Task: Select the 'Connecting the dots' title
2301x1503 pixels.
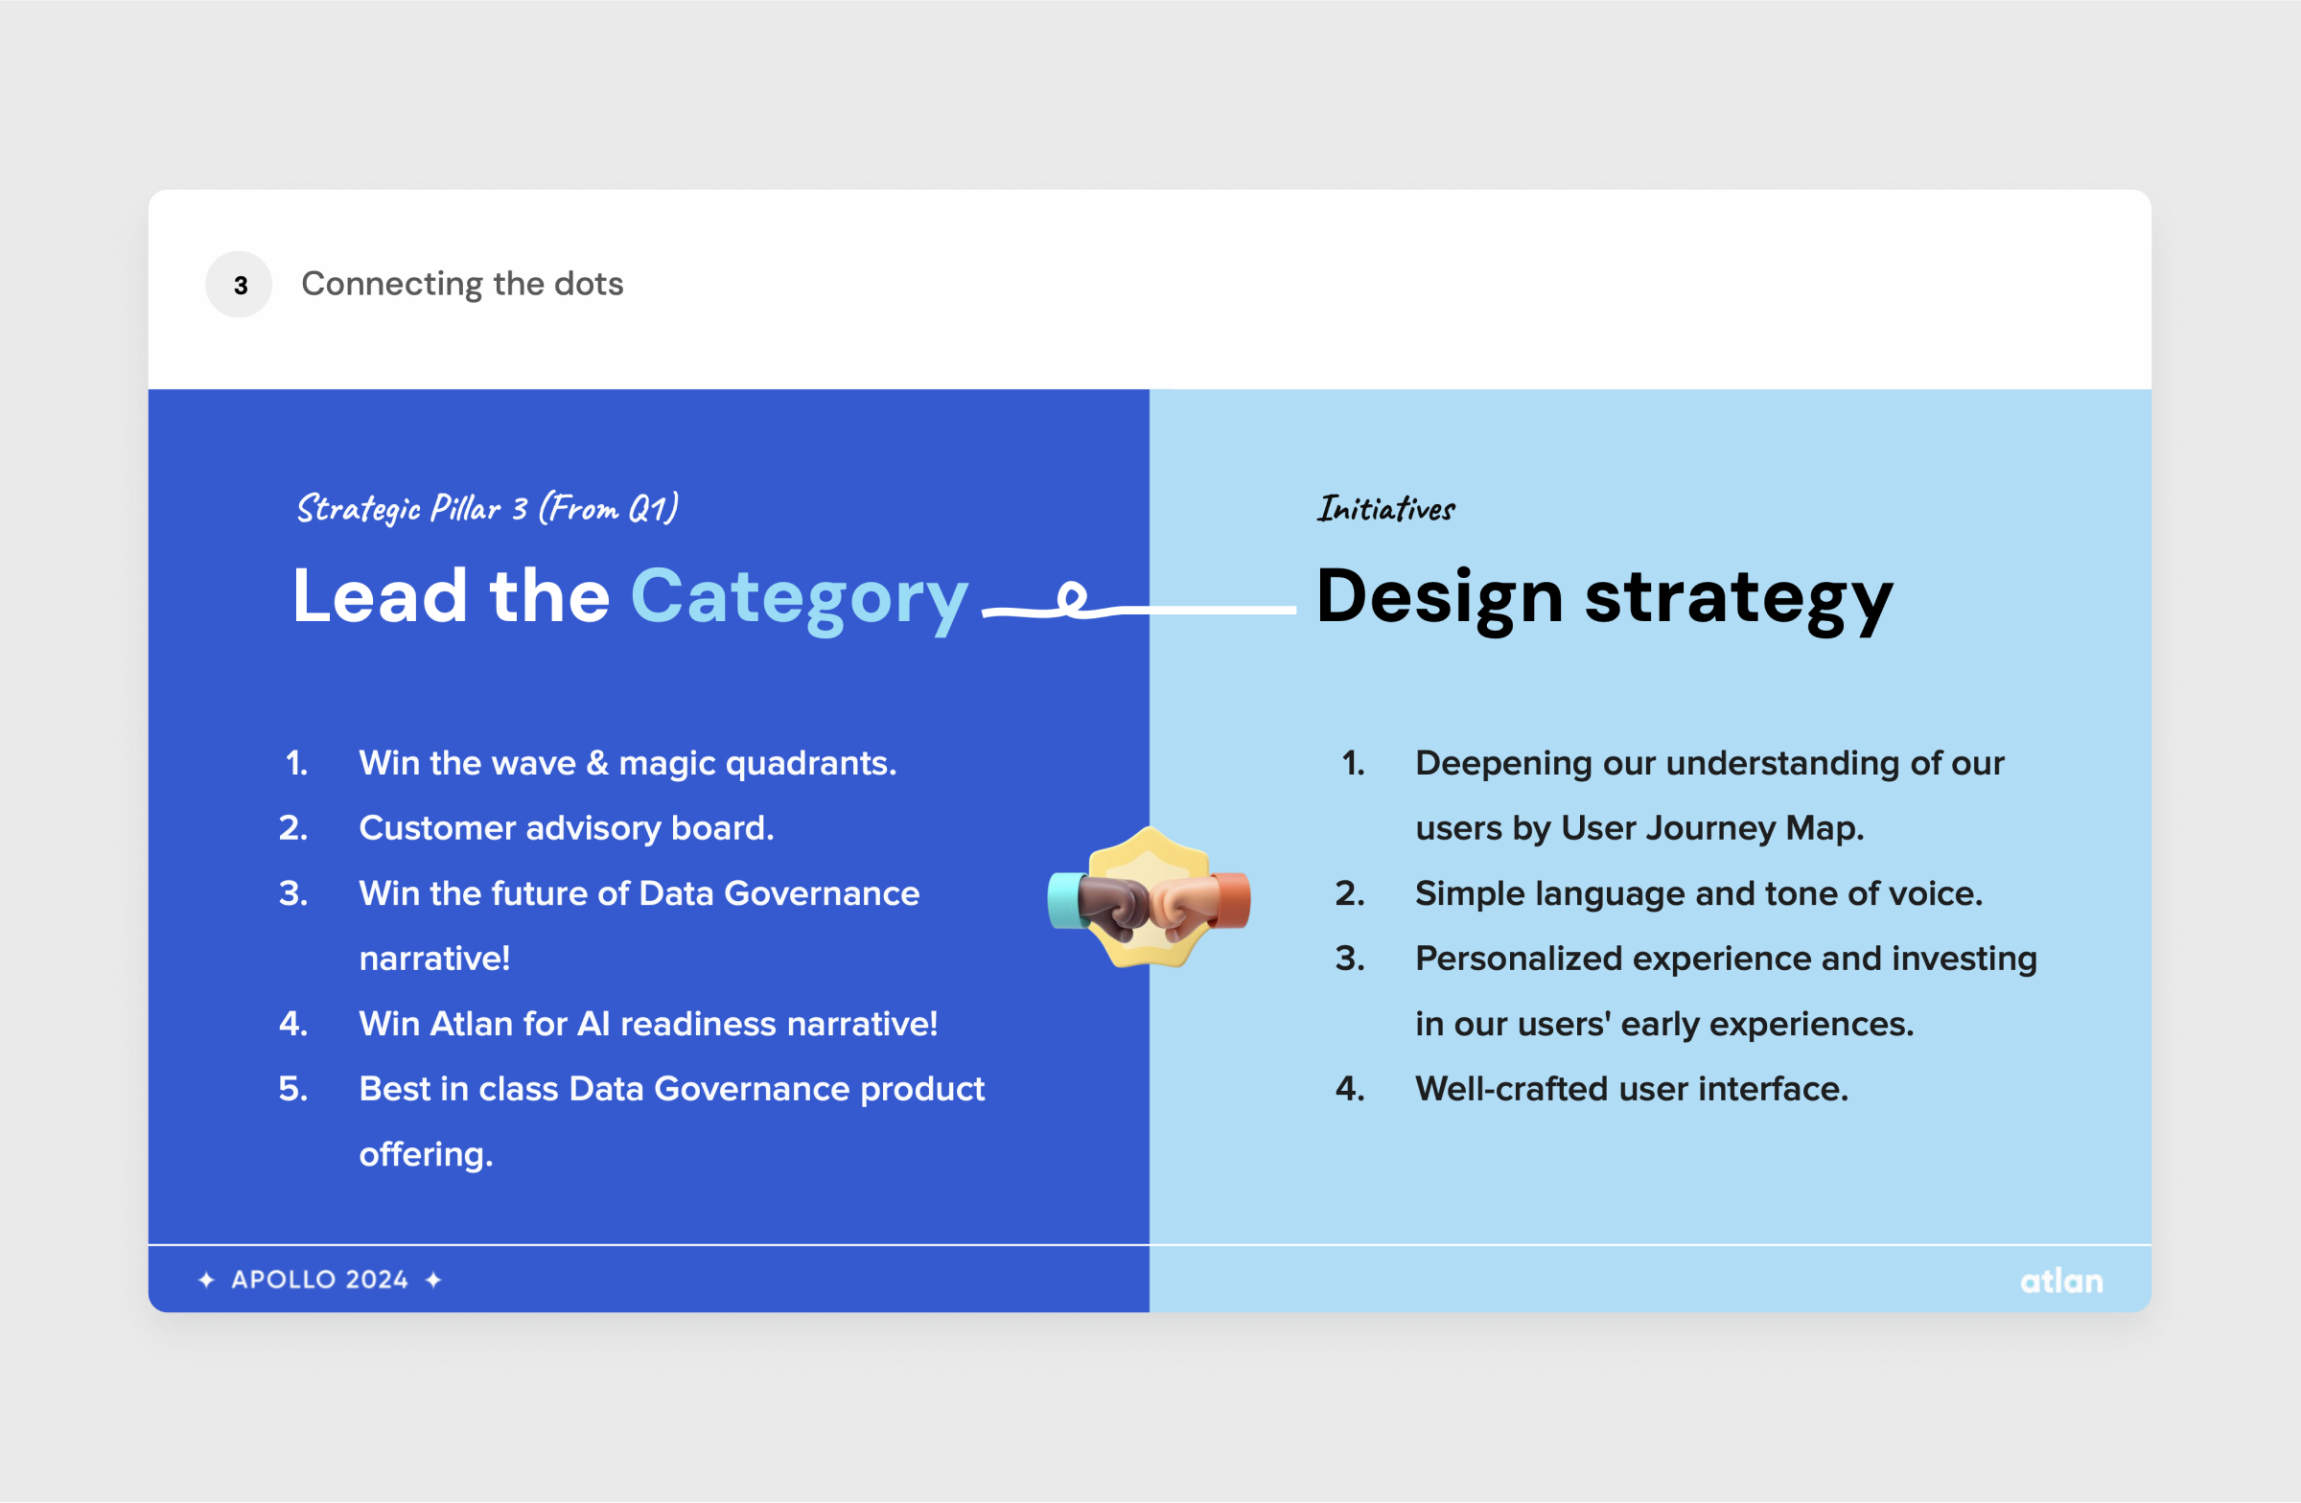Action: (462, 284)
